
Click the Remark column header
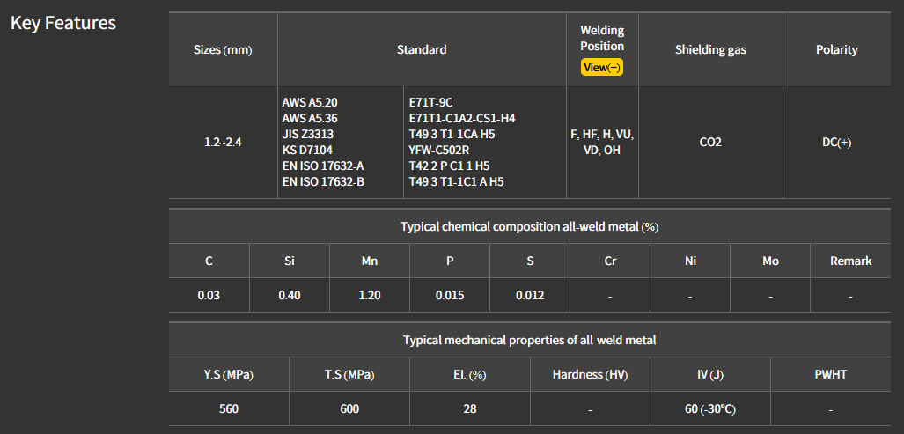851,261
